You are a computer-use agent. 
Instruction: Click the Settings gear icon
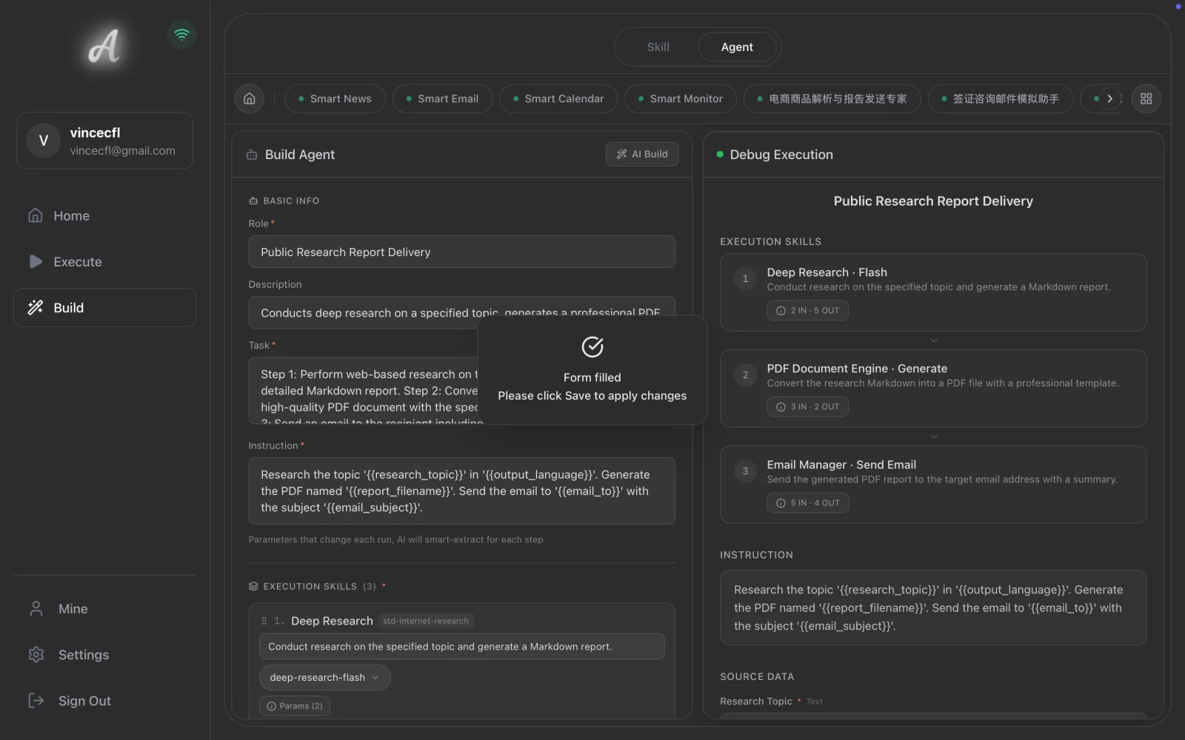coord(36,654)
